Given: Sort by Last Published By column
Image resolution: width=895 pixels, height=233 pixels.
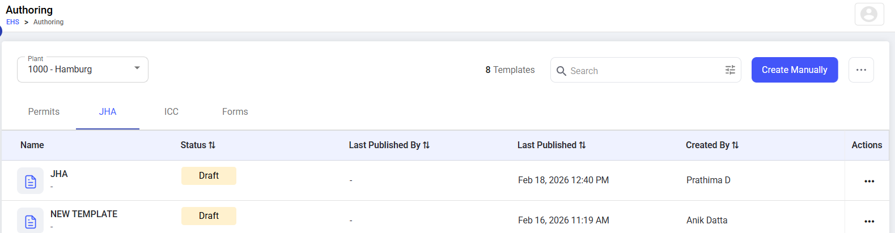Looking at the screenshot, I should [x=389, y=145].
